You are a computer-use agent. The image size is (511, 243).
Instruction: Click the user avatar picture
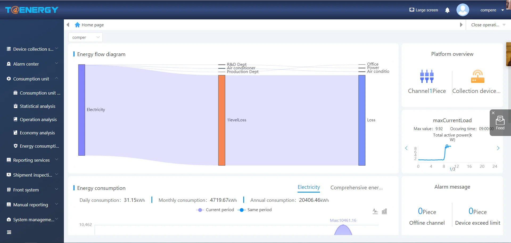[463, 10]
